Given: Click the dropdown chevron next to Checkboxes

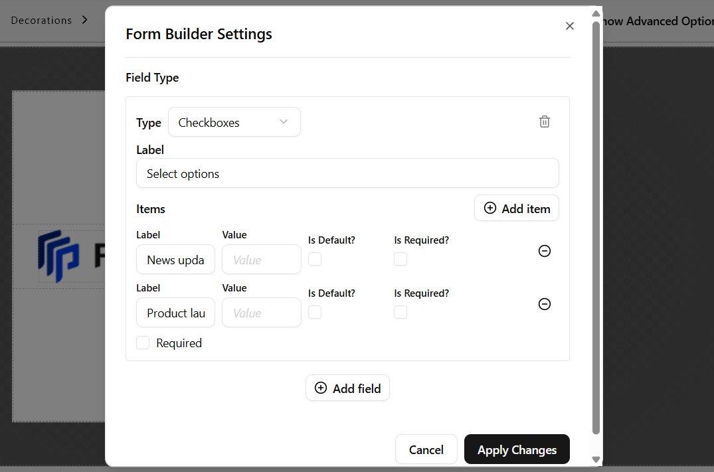Looking at the screenshot, I should click(283, 121).
